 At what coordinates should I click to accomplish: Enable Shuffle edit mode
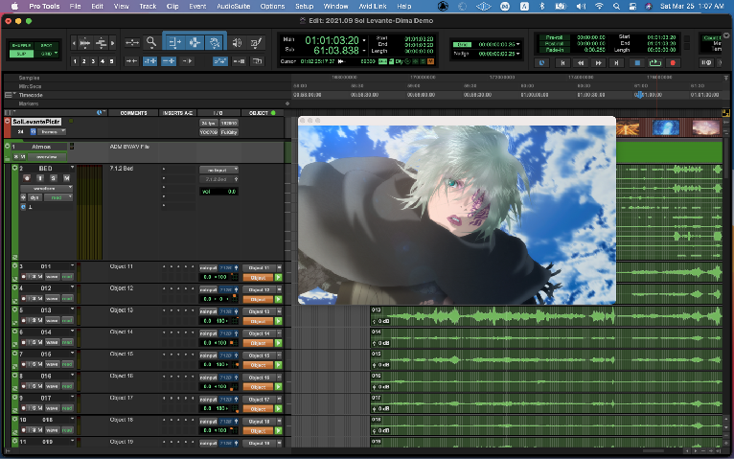click(21, 45)
